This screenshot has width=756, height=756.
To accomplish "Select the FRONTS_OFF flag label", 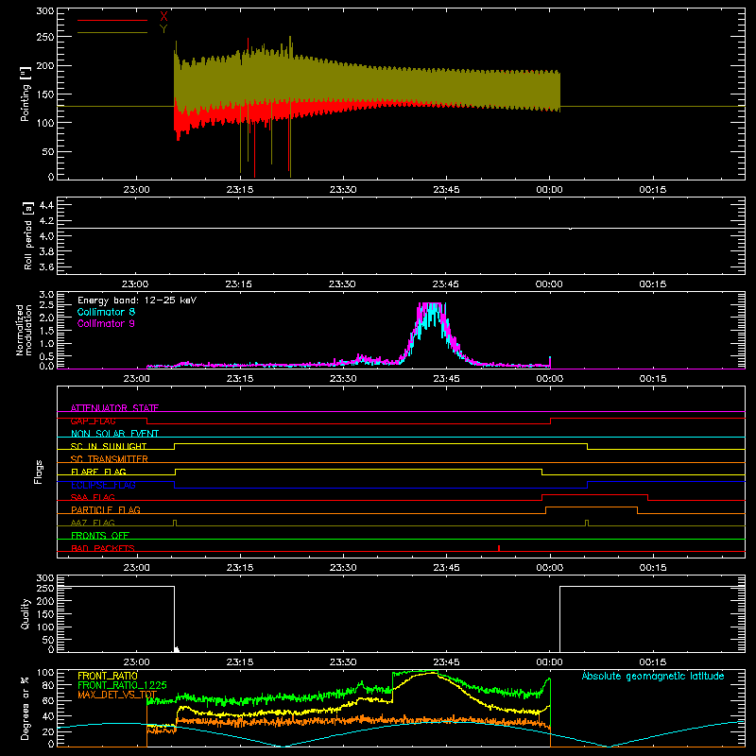I will 100,535.
